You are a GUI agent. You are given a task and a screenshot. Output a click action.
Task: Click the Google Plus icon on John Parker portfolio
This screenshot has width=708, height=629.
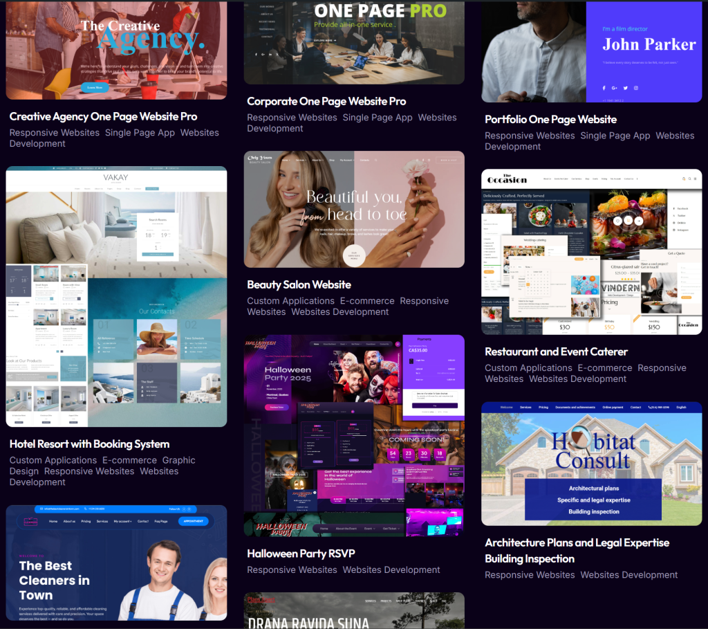click(x=614, y=88)
